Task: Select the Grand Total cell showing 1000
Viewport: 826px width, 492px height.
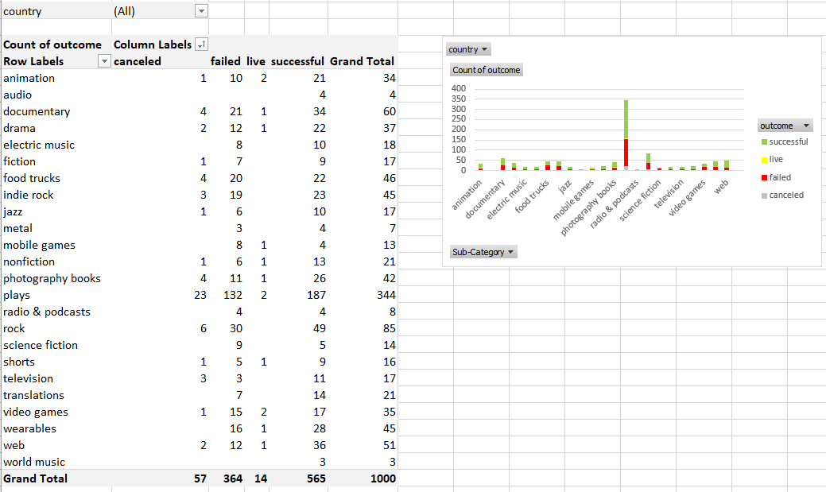Action: pos(382,478)
